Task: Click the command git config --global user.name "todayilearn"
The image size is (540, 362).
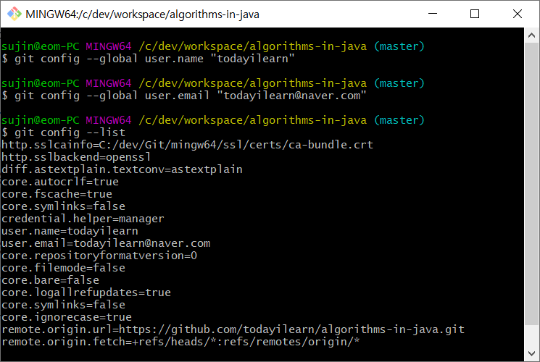Action: (154, 59)
